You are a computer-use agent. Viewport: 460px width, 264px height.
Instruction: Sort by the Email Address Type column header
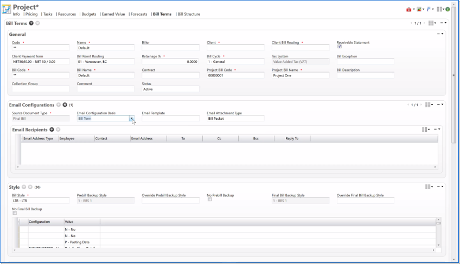click(x=38, y=139)
